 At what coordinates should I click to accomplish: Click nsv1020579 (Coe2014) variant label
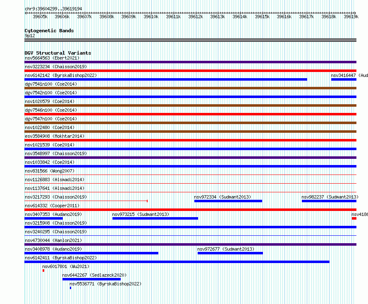pyautogui.click(x=50, y=101)
